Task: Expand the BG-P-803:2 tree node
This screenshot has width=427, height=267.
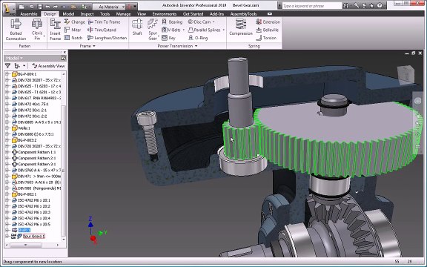Action: point(7,140)
